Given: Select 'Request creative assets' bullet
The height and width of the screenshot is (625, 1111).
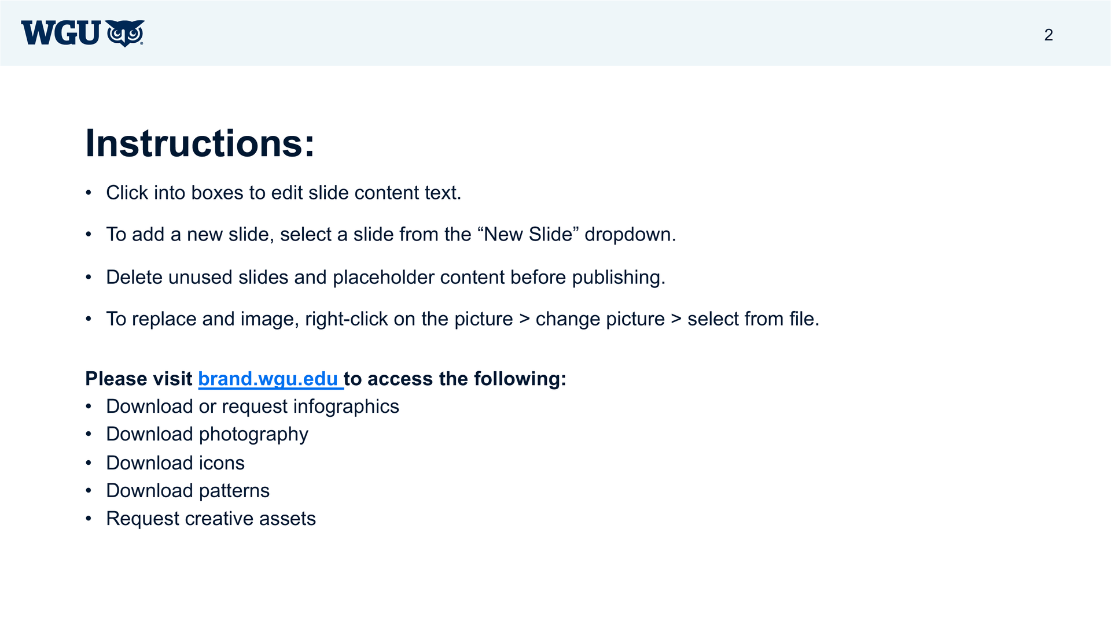Looking at the screenshot, I should [x=211, y=519].
